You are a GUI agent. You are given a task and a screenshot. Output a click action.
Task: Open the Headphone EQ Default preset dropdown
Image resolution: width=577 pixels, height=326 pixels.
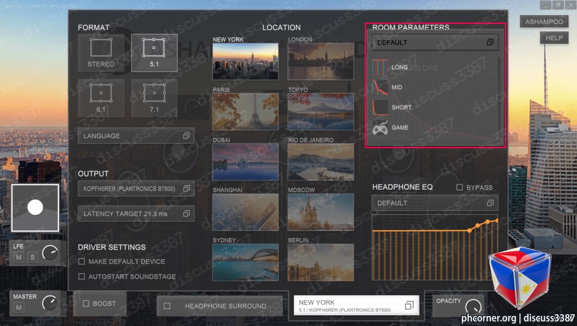click(x=435, y=203)
